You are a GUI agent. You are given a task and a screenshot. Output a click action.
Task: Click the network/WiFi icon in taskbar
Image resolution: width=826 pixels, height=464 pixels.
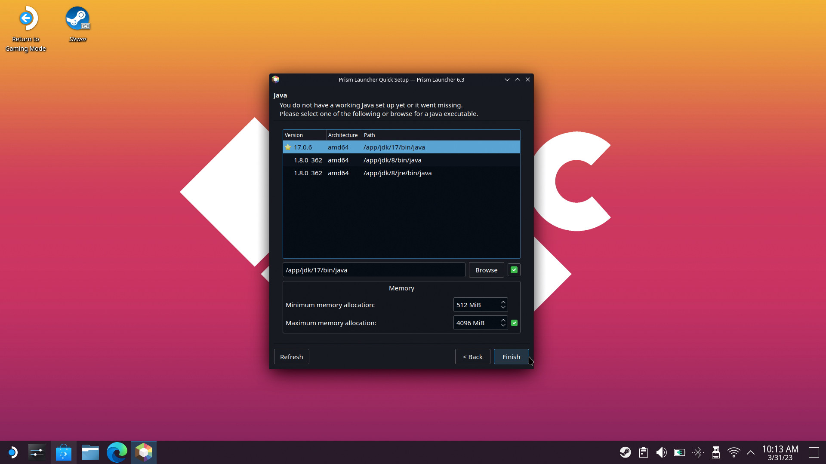pos(734,453)
